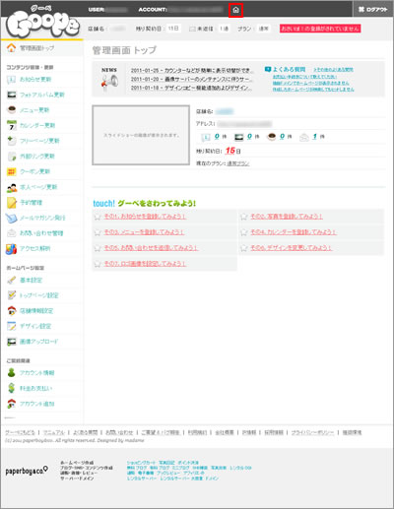Click the paper plane icon for メールマガジン発行

(11, 218)
